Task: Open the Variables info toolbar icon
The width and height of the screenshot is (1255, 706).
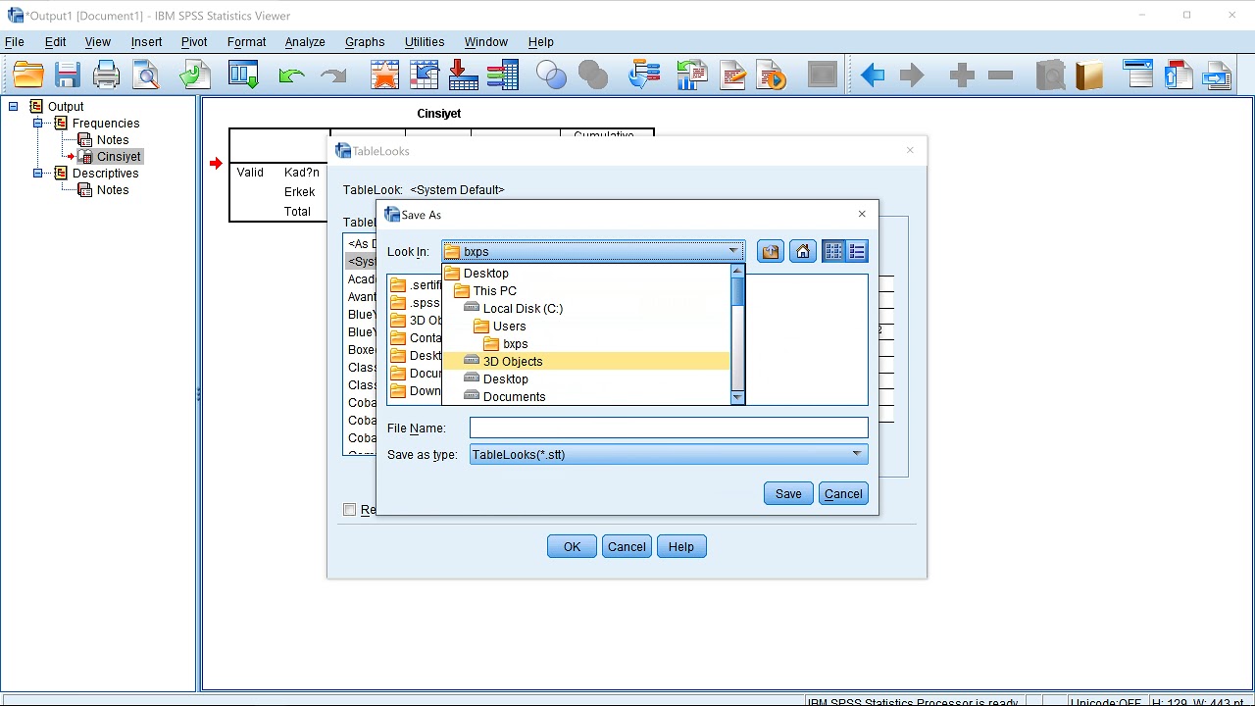Action: click(x=502, y=75)
